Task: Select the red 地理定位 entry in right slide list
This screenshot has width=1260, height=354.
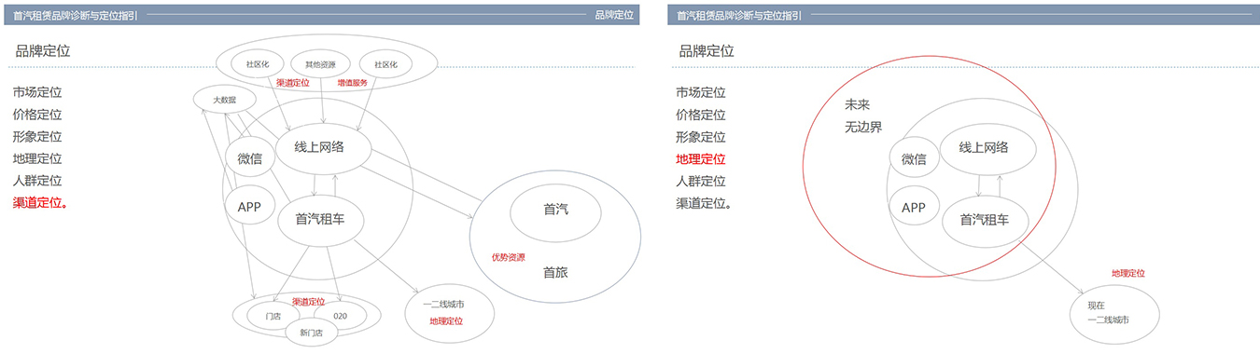Action: 701,159
